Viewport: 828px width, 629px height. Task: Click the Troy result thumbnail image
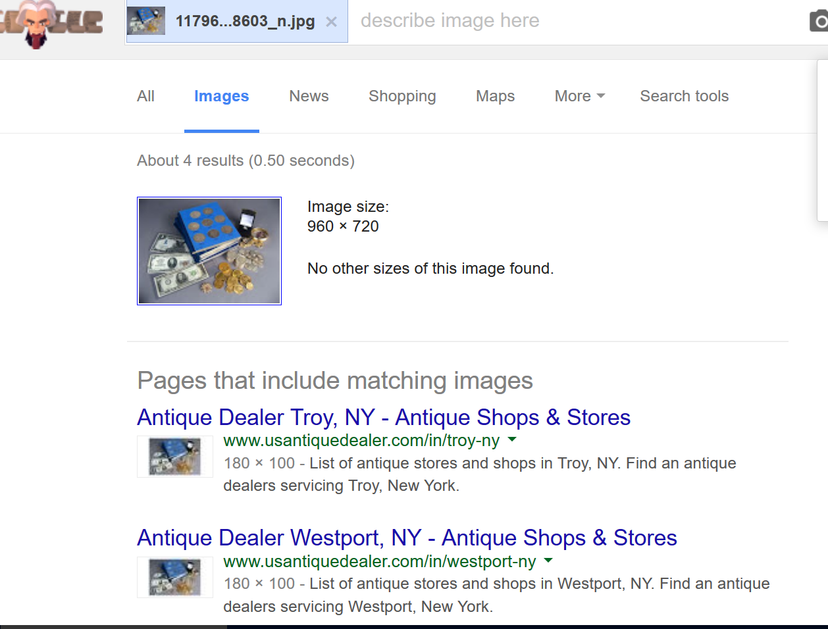pyautogui.click(x=175, y=457)
